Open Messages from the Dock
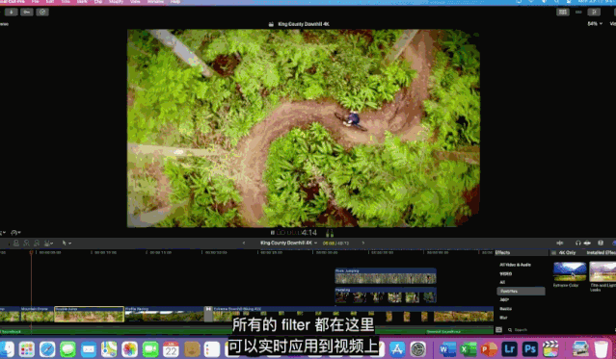Image resolution: width=616 pixels, height=359 pixels. [68, 349]
